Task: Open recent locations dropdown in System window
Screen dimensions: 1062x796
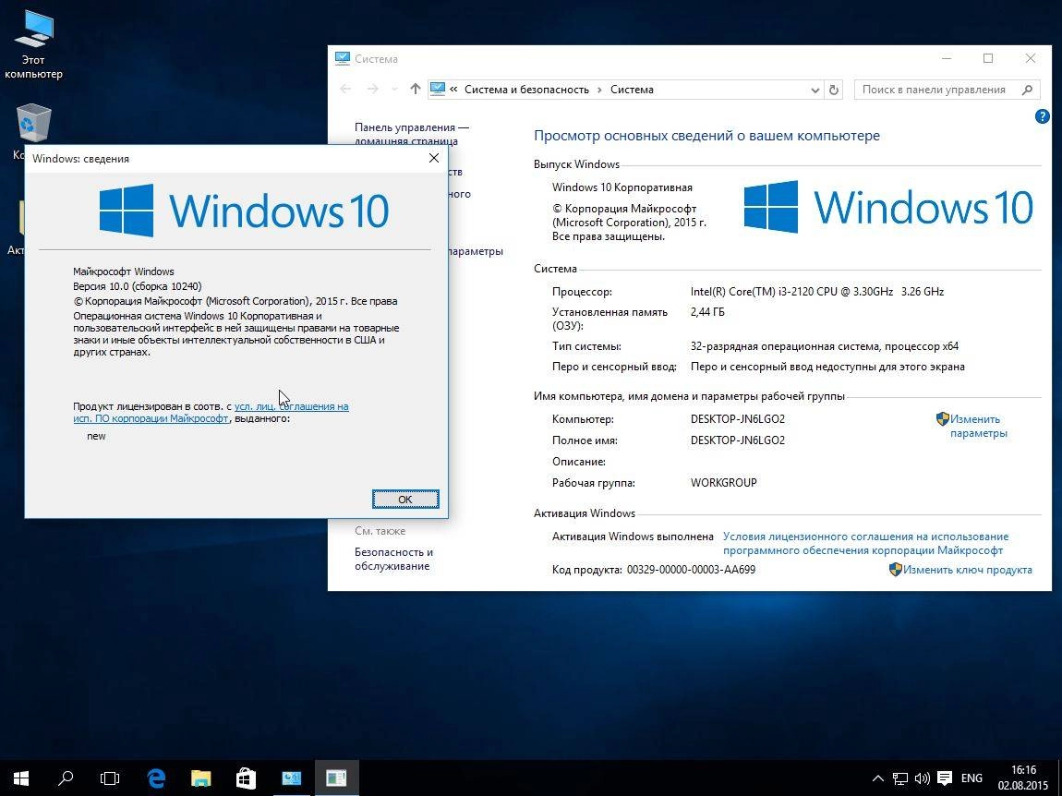Action: click(x=395, y=90)
